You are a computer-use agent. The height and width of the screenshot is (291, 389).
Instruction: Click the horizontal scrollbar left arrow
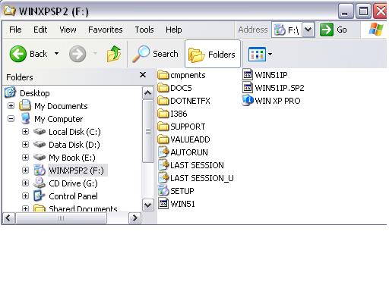tap(8, 218)
